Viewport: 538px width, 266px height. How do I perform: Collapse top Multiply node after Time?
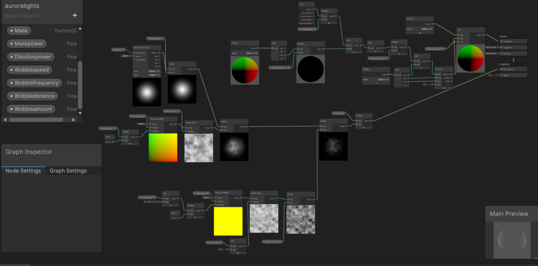pyautogui.click(x=329, y=23)
